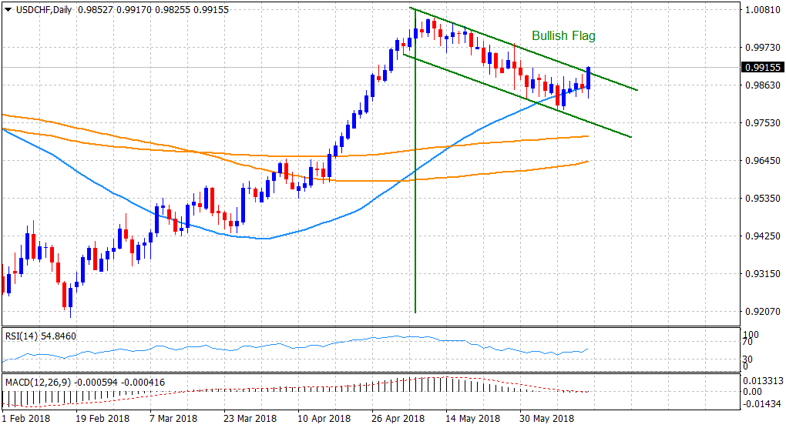Click the 0.92070 price axis label
The height and width of the screenshot is (428, 786).
763,311
